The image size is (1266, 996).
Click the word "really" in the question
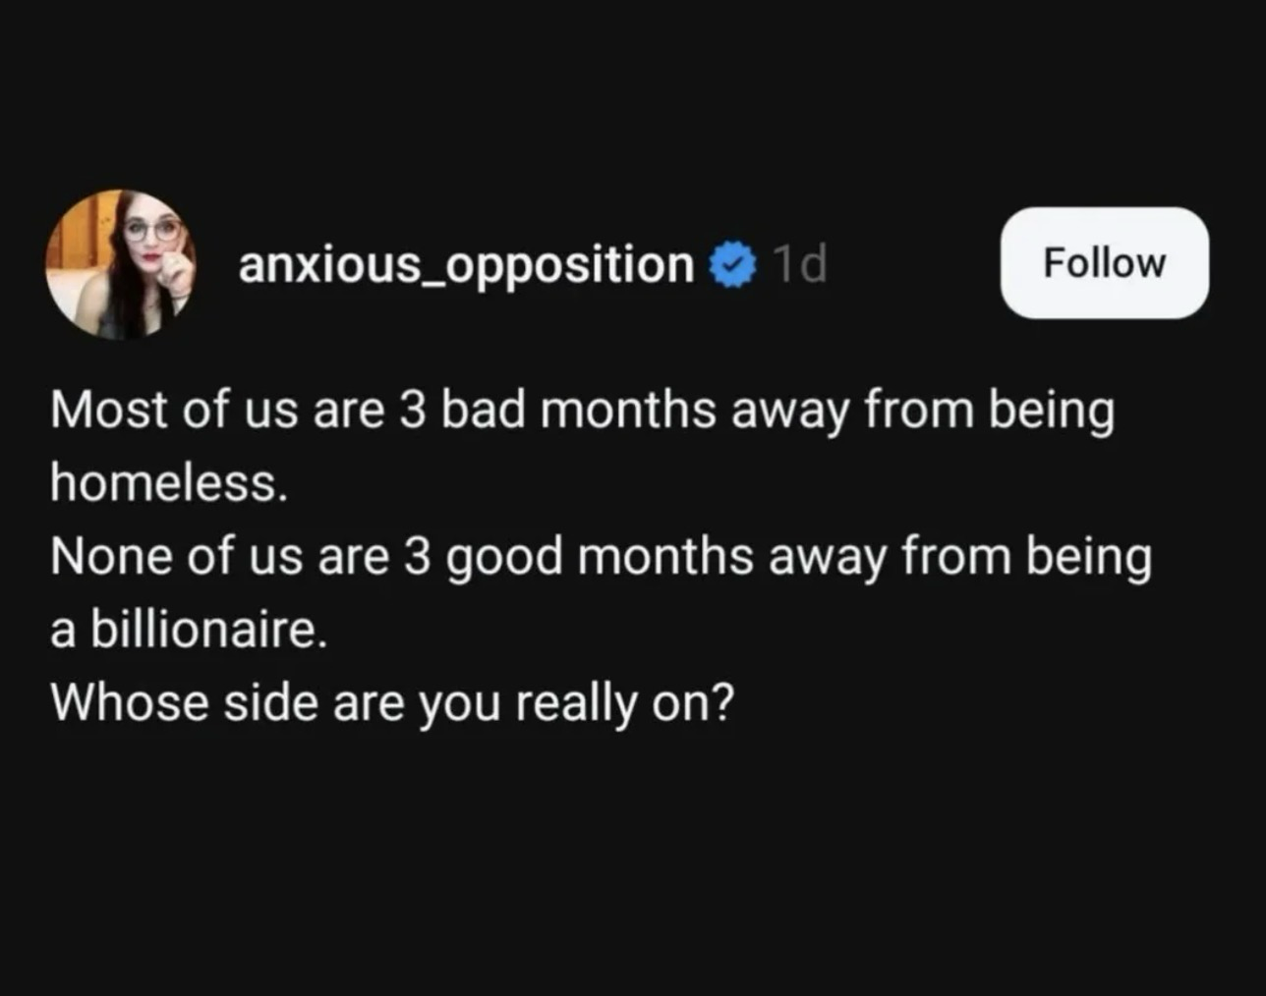click(x=576, y=702)
